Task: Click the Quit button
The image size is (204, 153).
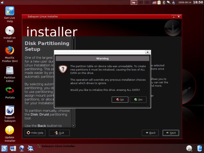Action: click(x=59, y=133)
